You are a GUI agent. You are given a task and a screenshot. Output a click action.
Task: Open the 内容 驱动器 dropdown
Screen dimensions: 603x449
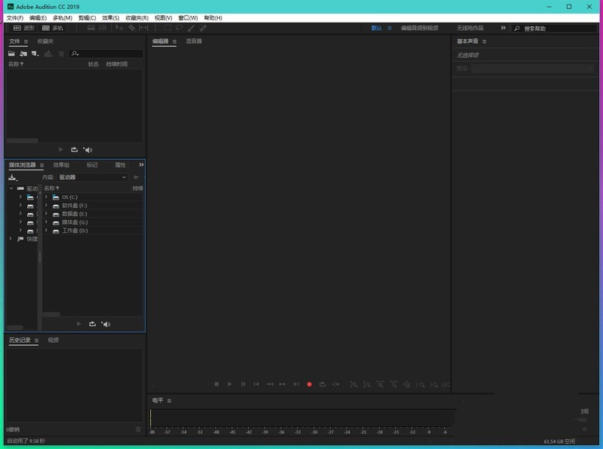[93, 177]
